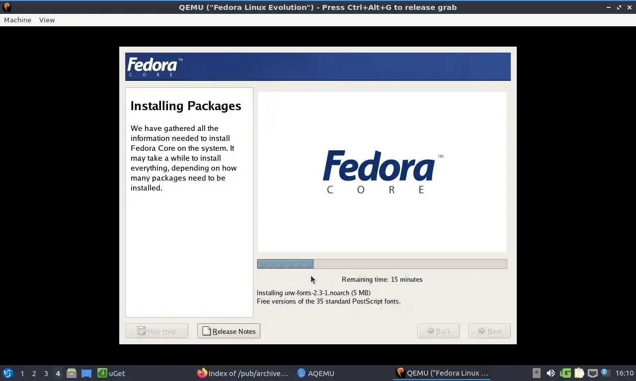The width and height of the screenshot is (636, 381).
Task: Open the file manager taskbar icon
Action: pyautogui.click(x=72, y=373)
